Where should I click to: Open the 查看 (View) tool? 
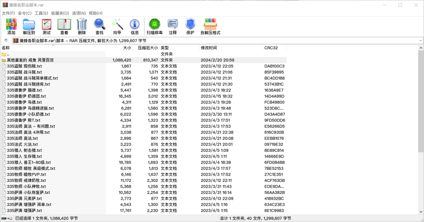(64, 26)
